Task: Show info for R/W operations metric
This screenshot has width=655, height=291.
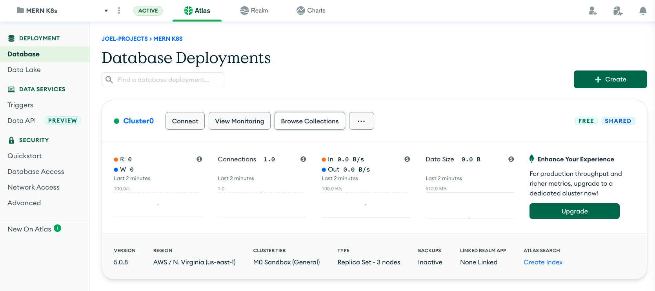Action: [199, 159]
